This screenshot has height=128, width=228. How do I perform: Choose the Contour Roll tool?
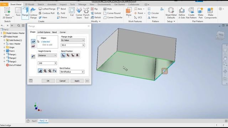click(47, 13)
